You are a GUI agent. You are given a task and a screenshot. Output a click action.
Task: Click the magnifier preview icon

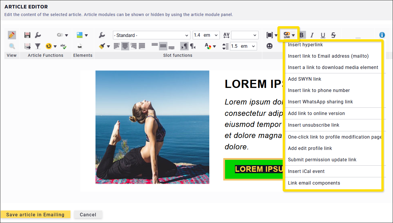(x=12, y=46)
